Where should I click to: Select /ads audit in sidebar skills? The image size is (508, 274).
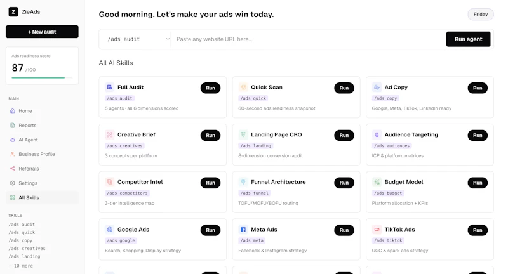pos(22,224)
